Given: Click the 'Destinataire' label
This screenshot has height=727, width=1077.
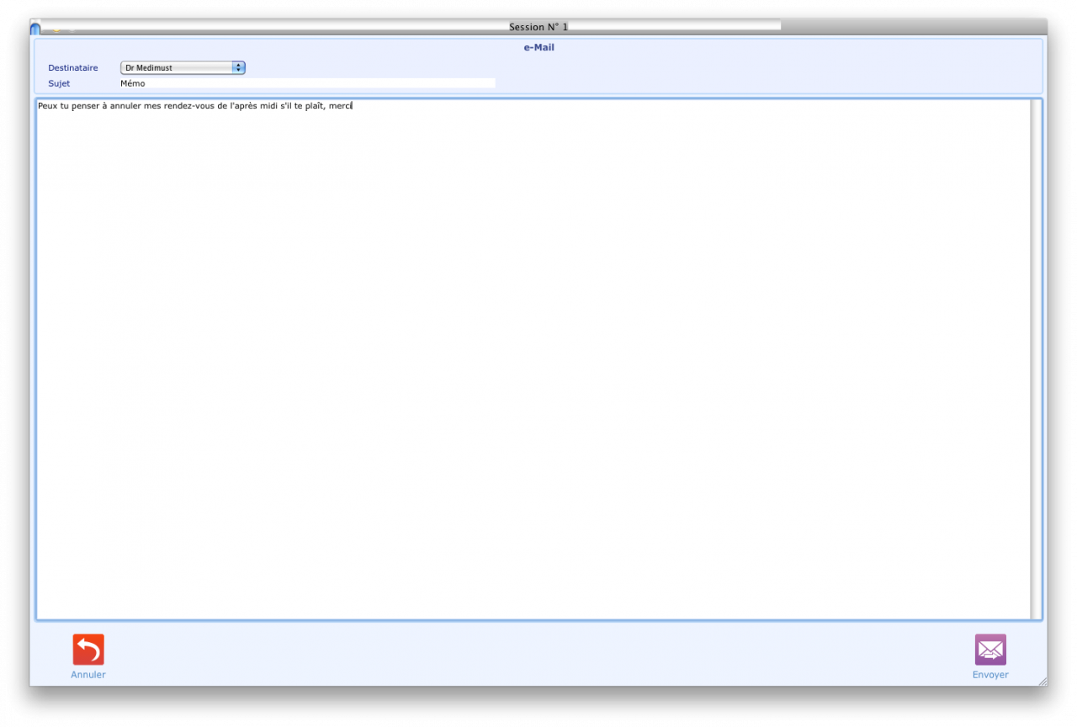Looking at the screenshot, I should pos(73,67).
